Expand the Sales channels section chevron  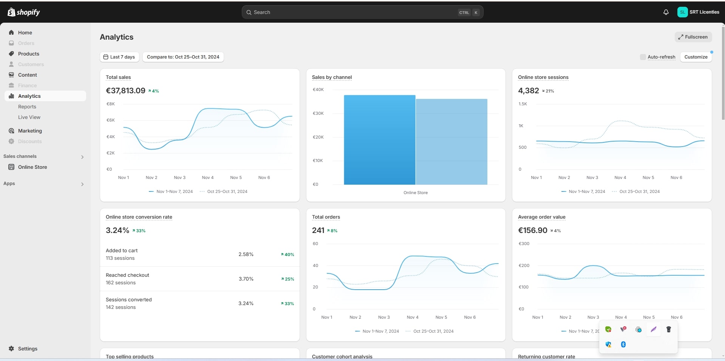tap(82, 157)
